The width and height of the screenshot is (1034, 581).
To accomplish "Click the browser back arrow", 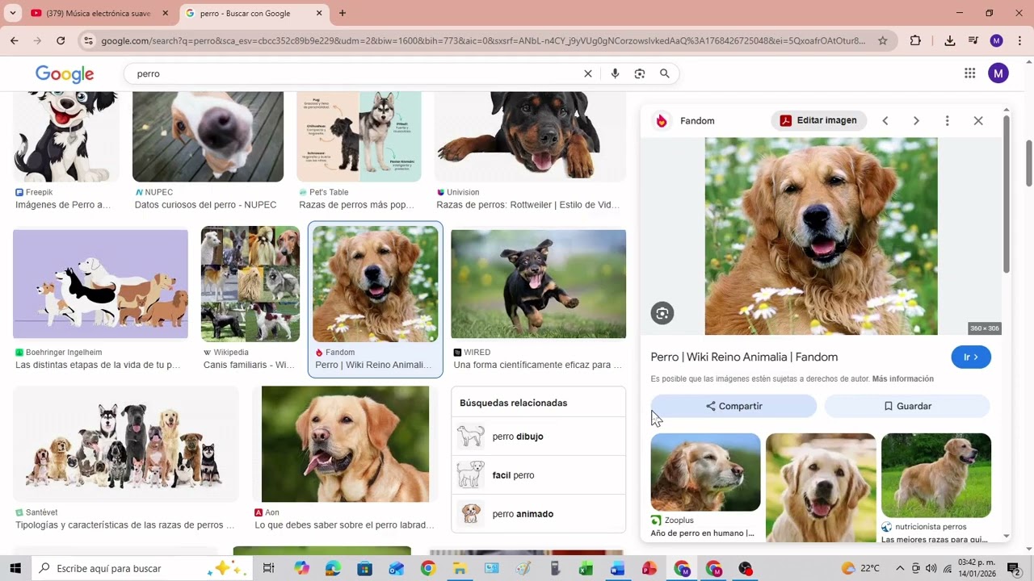I will 15,40.
